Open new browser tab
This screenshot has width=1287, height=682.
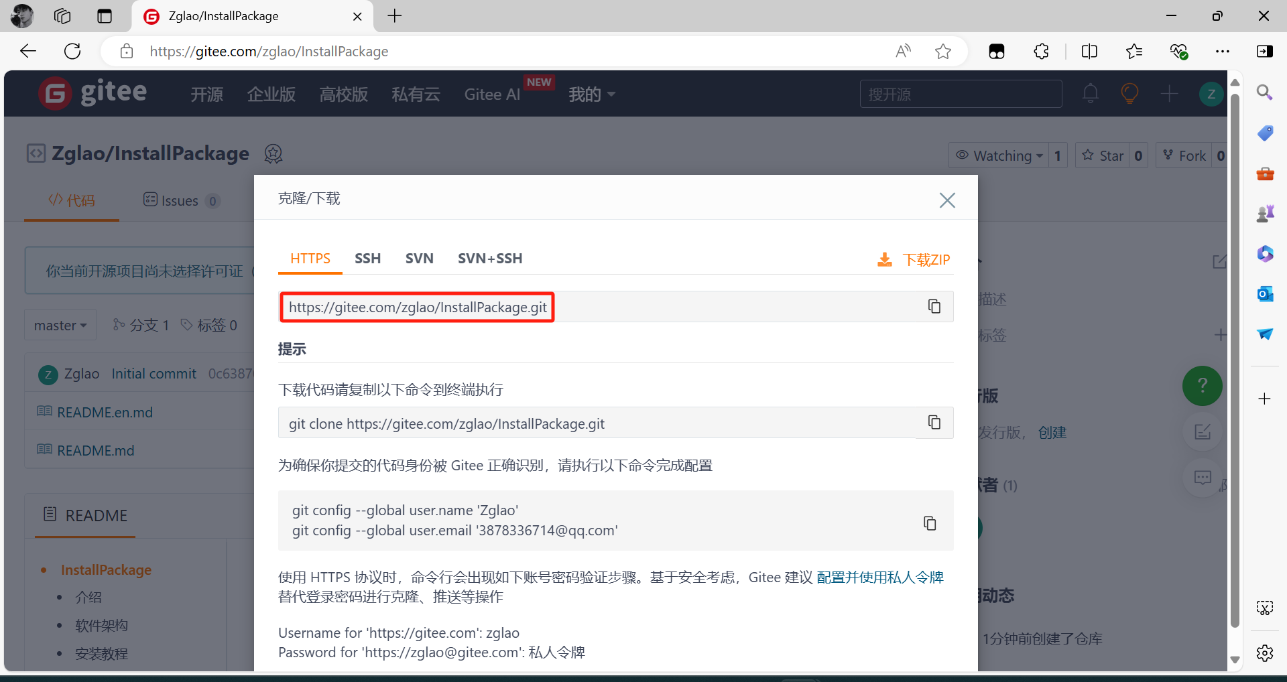coord(395,16)
